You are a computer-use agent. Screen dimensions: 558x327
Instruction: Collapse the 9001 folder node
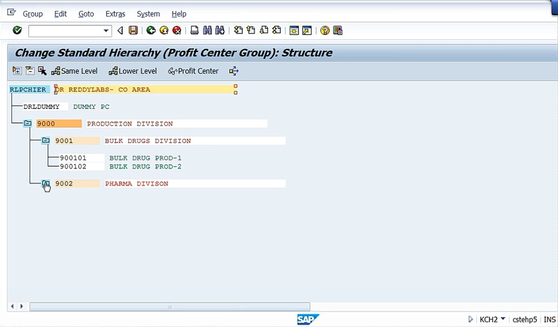coord(46,140)
